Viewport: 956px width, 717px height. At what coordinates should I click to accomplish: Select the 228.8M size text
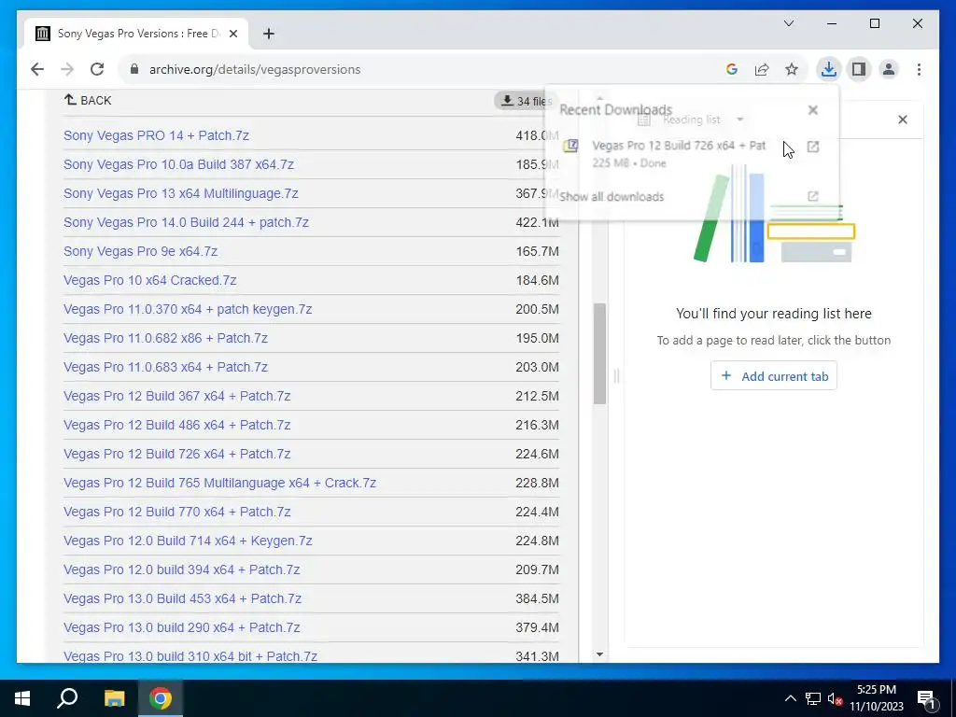[x=537, y=483]
